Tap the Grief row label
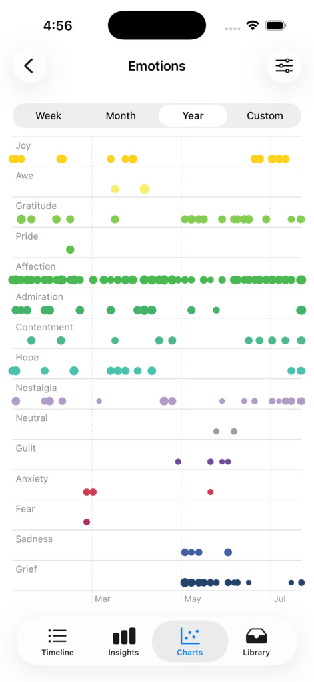314x682 pixels. [x=27, y=569]
